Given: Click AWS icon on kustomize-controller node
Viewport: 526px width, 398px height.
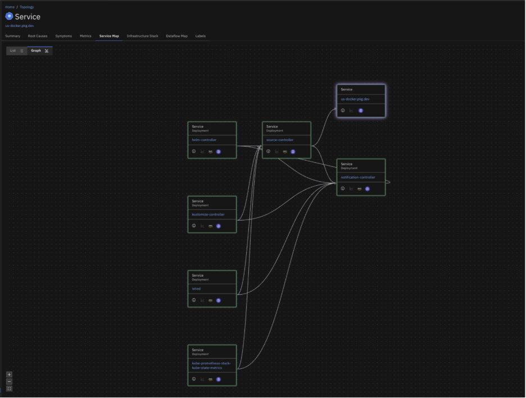Looking at the screenshot, I should pyautogui.click(x=210, y=226).
